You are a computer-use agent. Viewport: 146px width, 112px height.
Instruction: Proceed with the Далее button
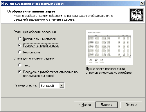click(x=107, y=105)
